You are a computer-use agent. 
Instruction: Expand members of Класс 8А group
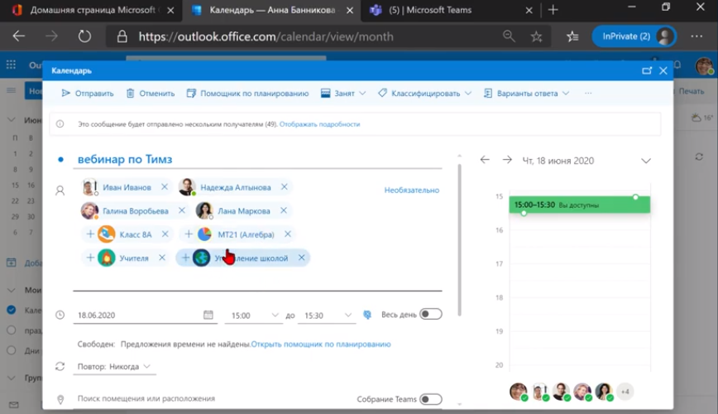pos(90,234)
